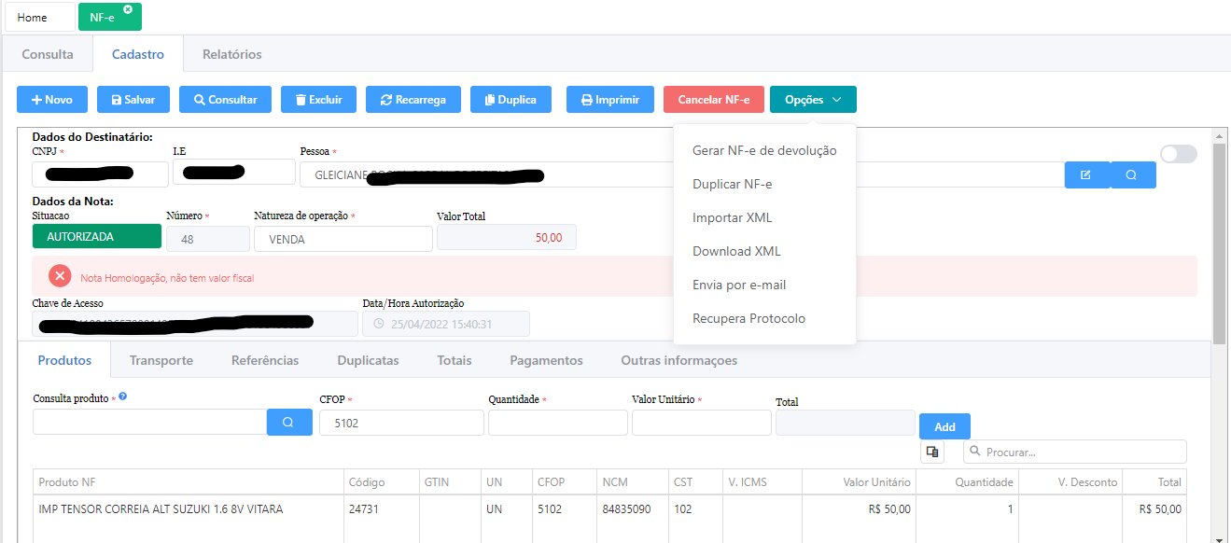Close the NF-e tab with x icon
Viewport: 1231px width, 543px height.
tap(128, 9)
